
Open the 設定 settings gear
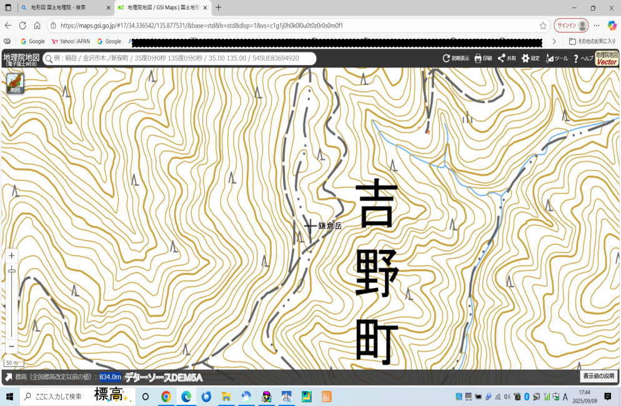[x=530, y=58]
